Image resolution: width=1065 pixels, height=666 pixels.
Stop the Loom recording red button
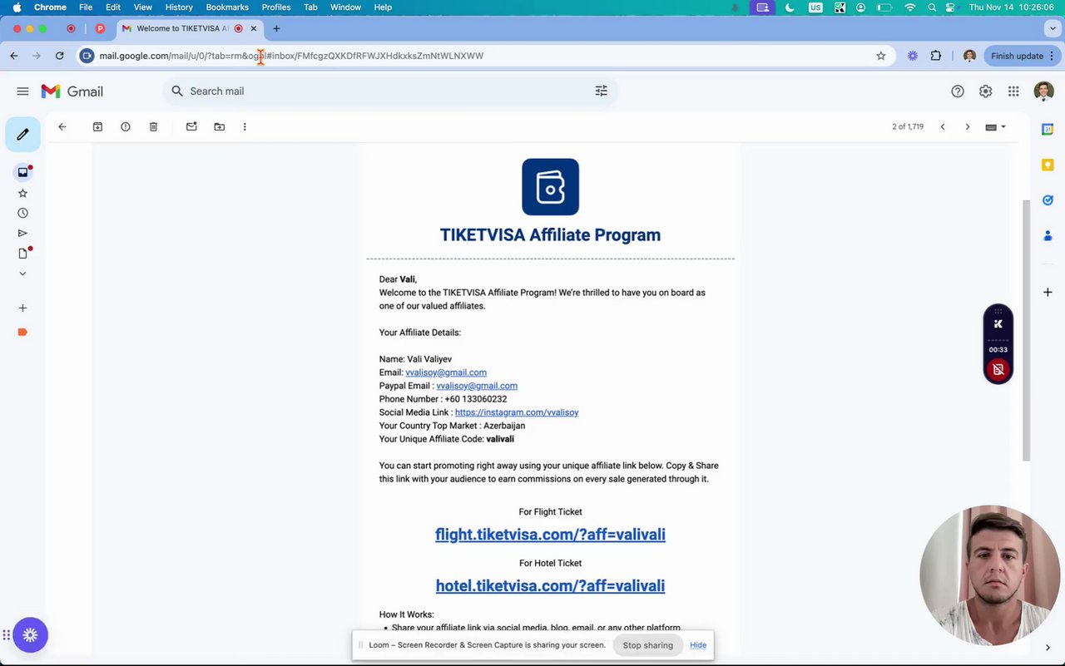[x=998, y=369]
